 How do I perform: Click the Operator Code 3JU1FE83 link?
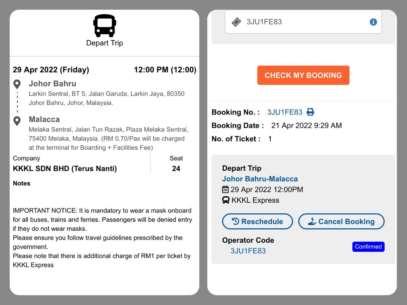click(x=248, y=251)
